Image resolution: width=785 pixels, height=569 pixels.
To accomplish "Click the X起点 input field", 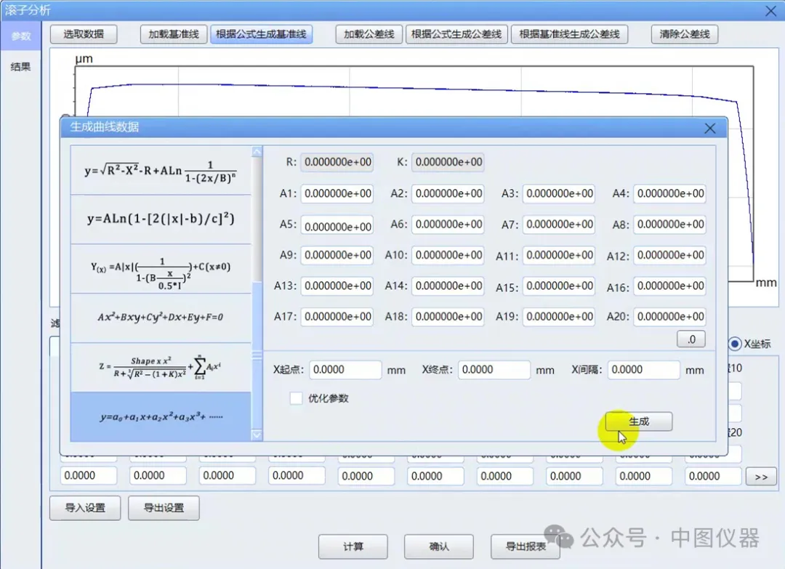I will pos(345,370).
